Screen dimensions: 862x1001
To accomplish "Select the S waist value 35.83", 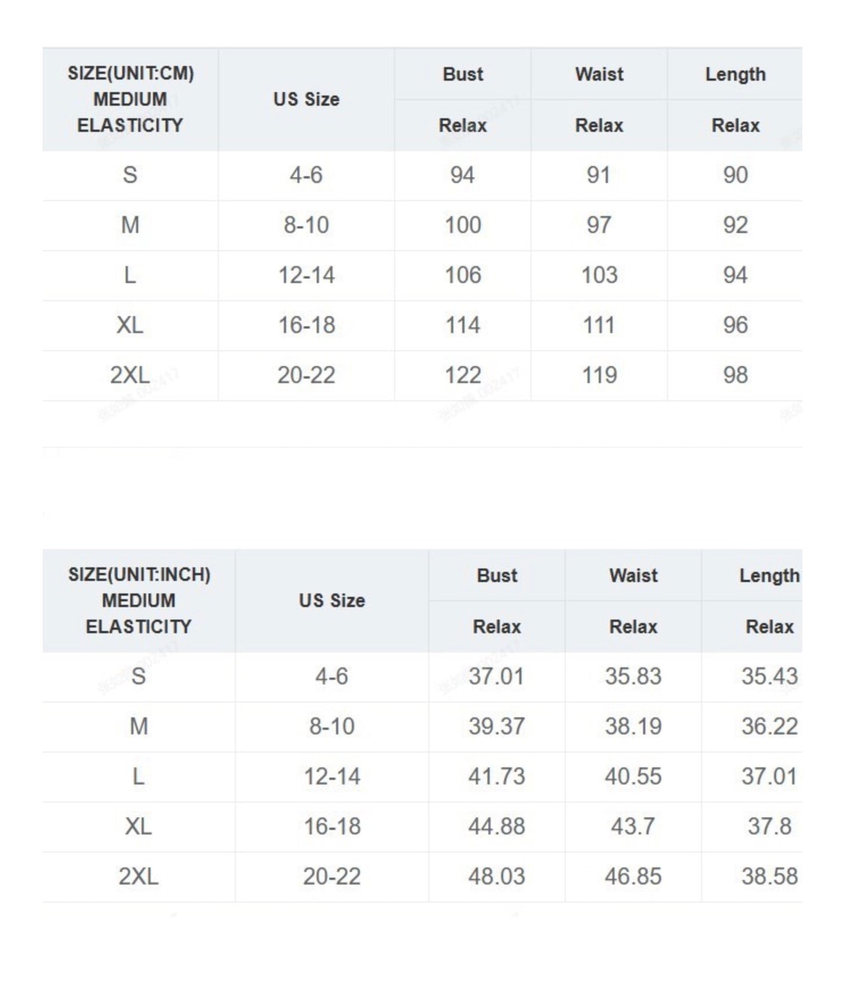I will click(x=633, y=676).
